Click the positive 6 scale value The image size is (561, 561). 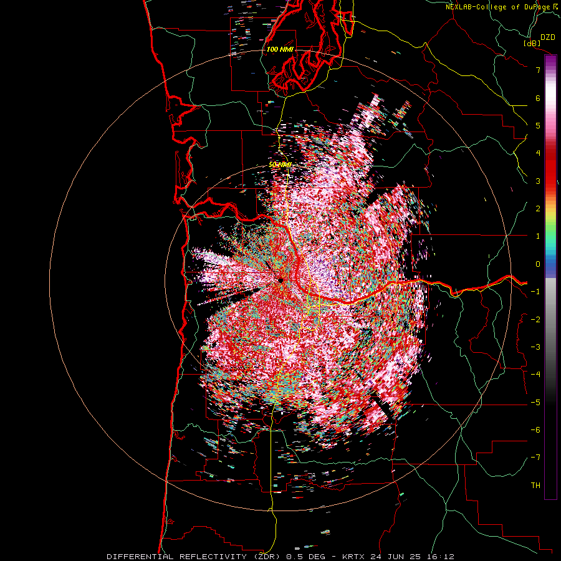click(x=538, y=98)
